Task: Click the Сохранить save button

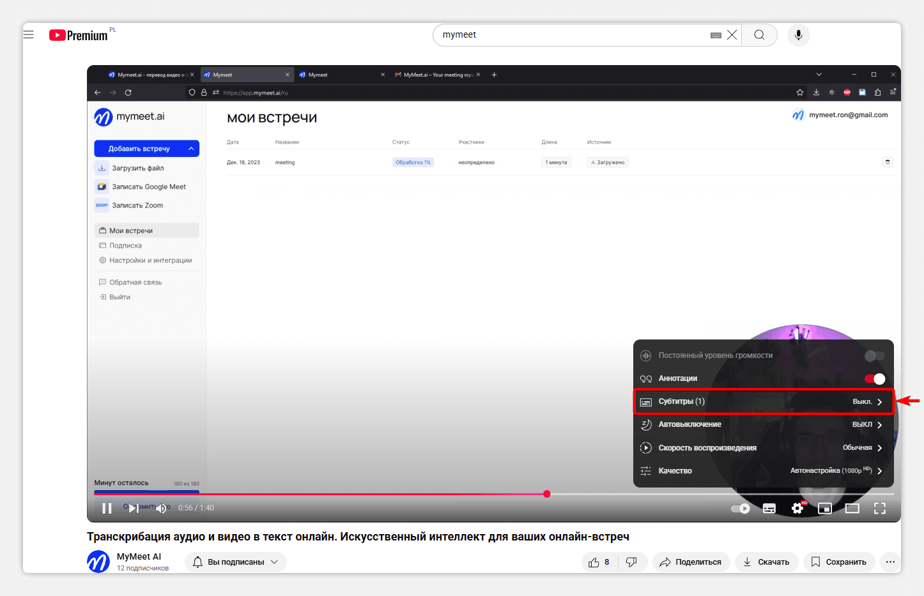Action: coord(839,562)
